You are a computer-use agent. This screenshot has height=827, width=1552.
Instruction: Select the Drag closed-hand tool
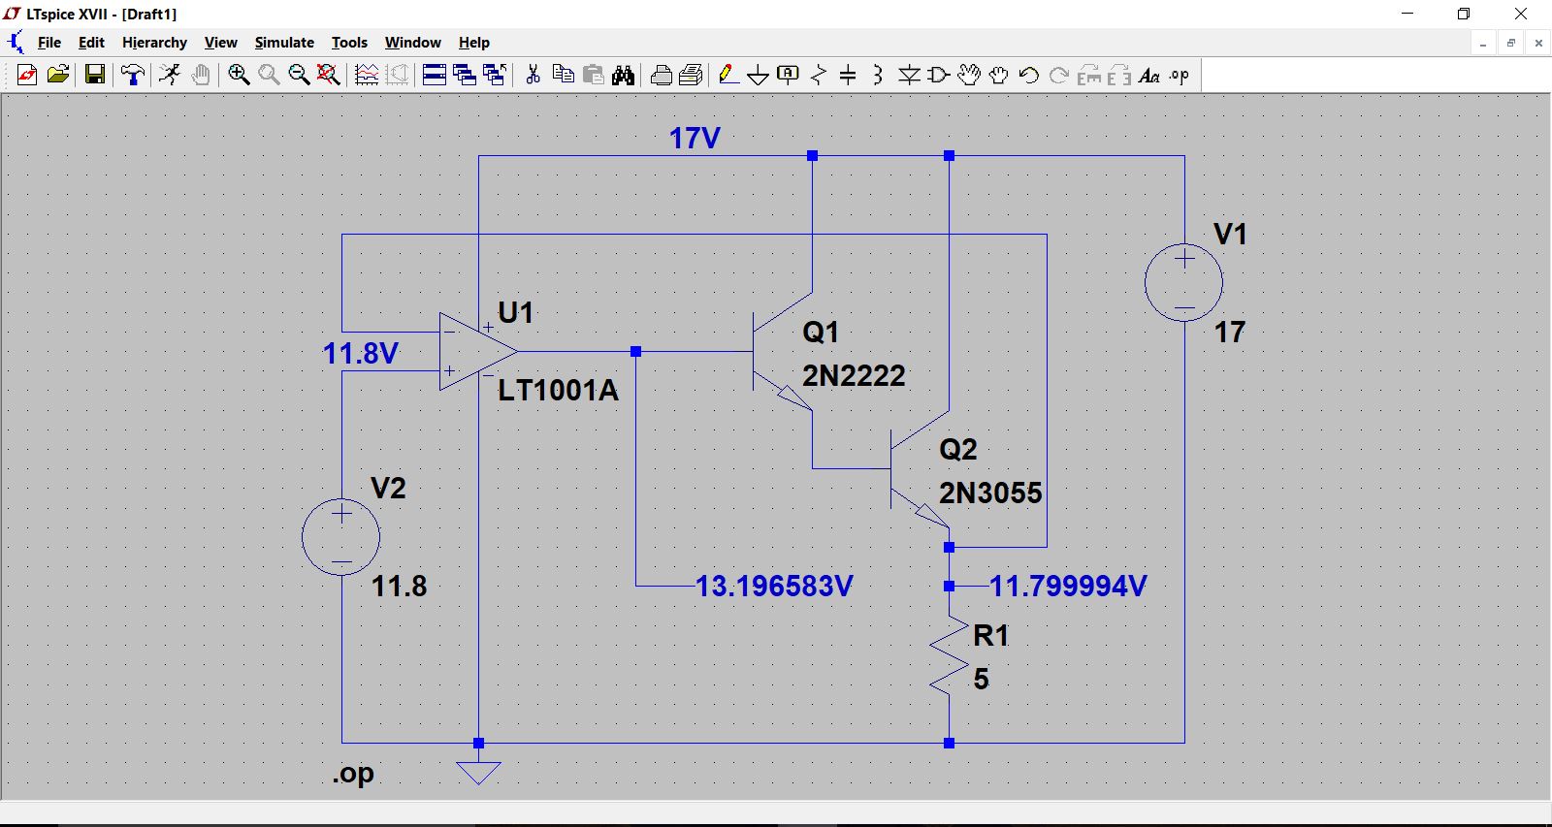999,75
